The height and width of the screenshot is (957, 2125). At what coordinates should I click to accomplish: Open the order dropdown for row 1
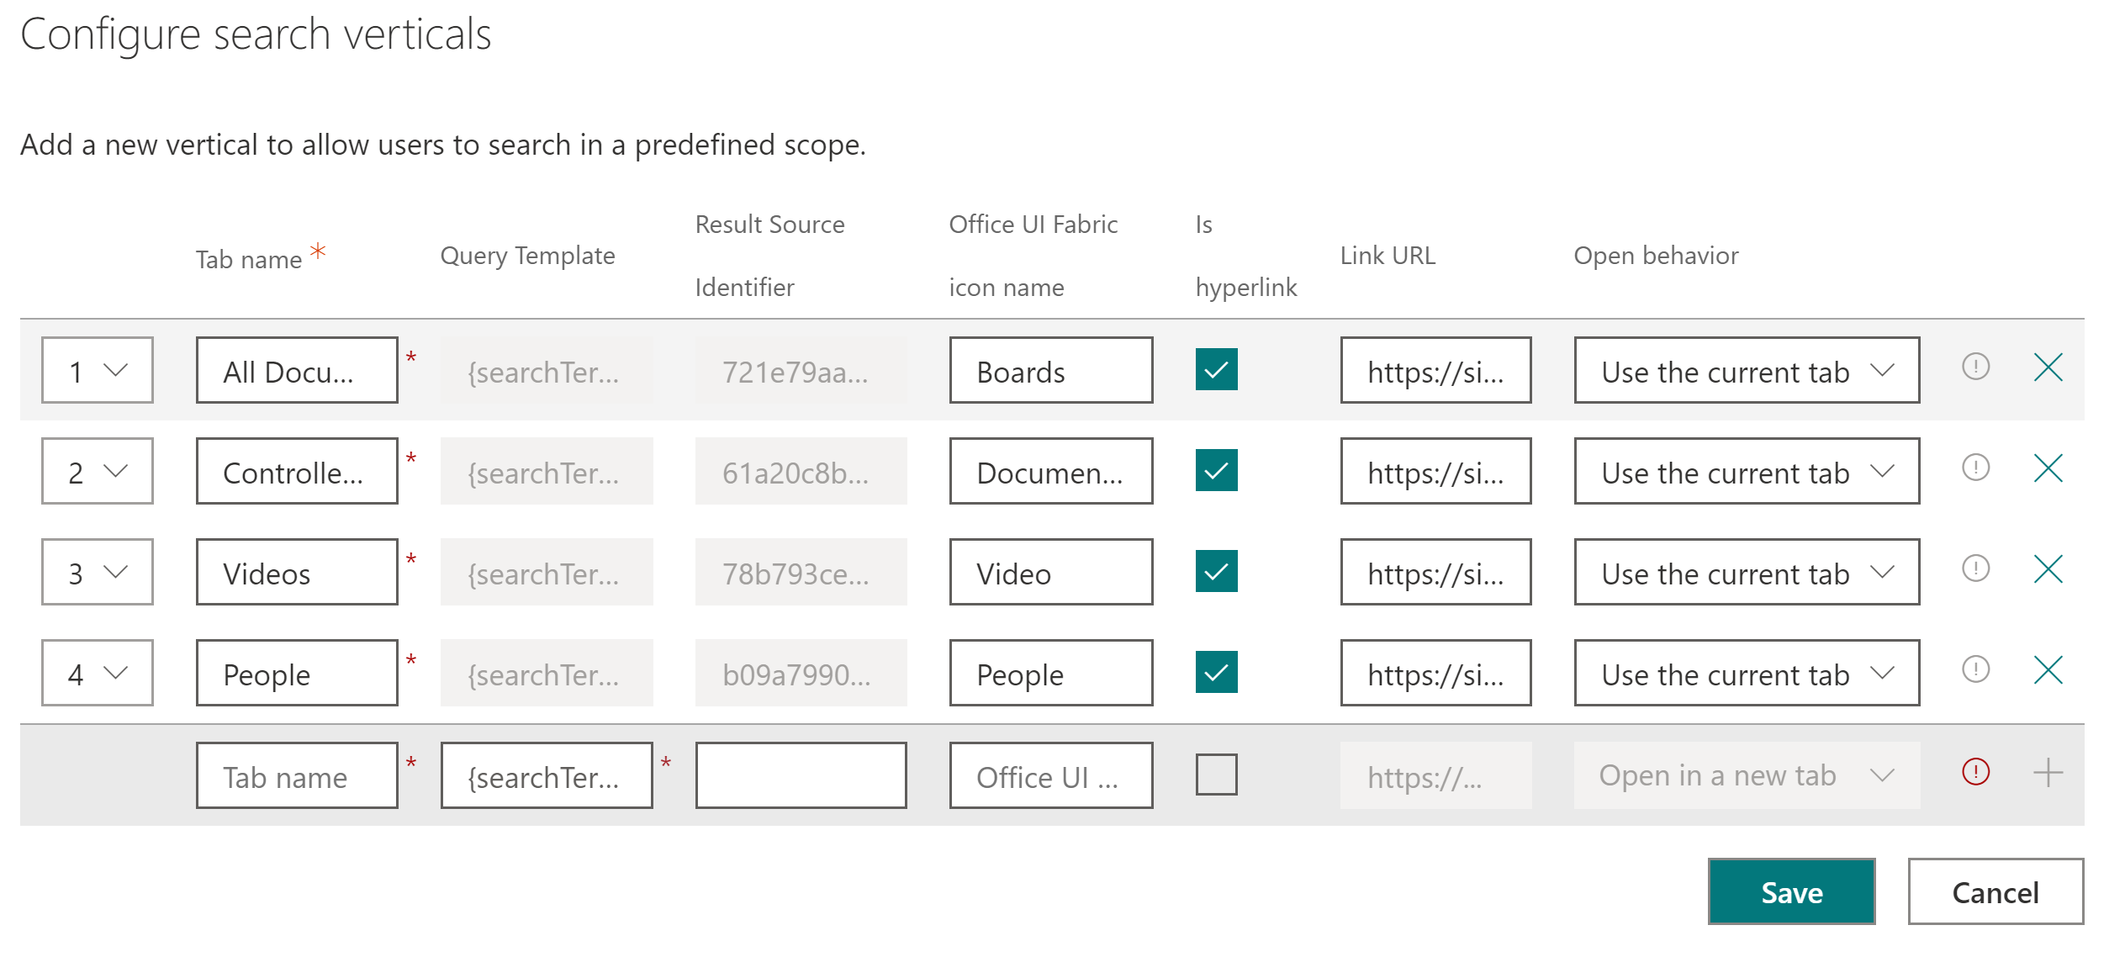pos(96,370)
